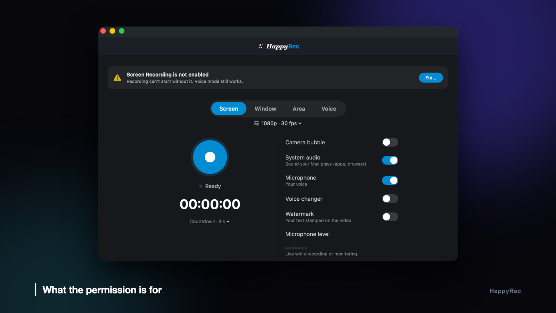This screenshot has height=313, width=556.
Task: Select the Screen recording mode tab
Action: (229, 109)
